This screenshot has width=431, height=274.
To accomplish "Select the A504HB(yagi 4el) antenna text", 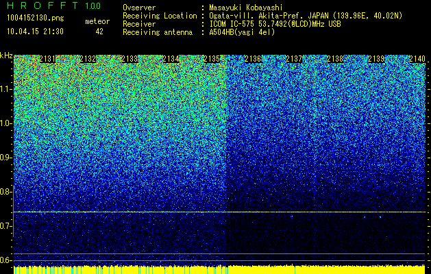I will pyautogui.click(x=242, y=32).
